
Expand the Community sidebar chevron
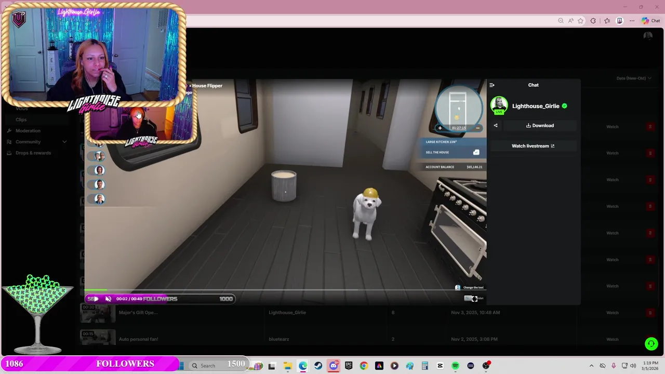click(64, 142)
